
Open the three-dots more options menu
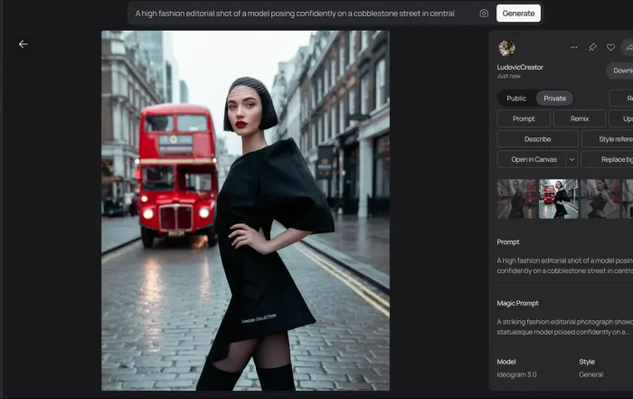573,47
